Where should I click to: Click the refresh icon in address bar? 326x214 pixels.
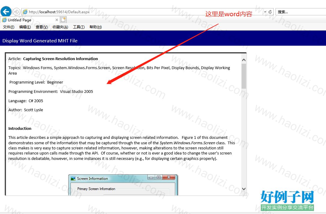click(x=270, y=12)
